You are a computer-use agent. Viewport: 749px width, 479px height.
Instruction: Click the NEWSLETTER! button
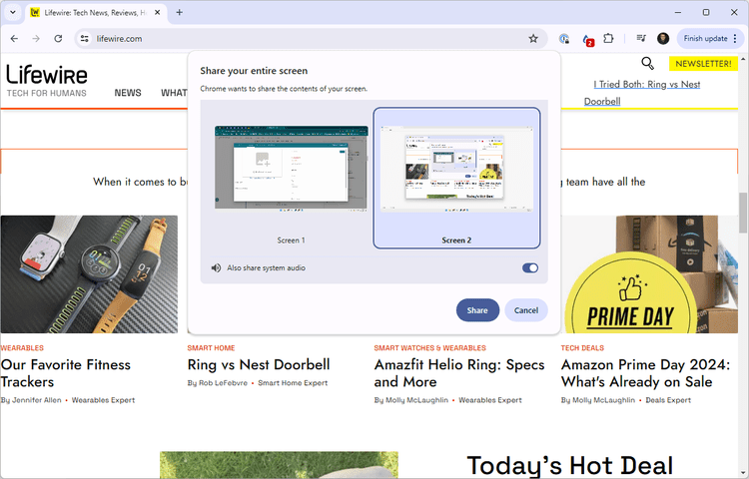(x=703, y=64)
